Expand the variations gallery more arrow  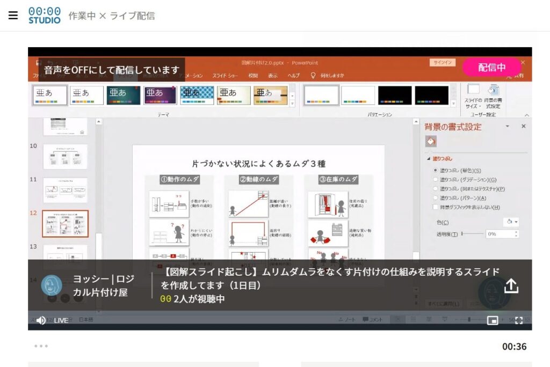click(x=453, y=104)
